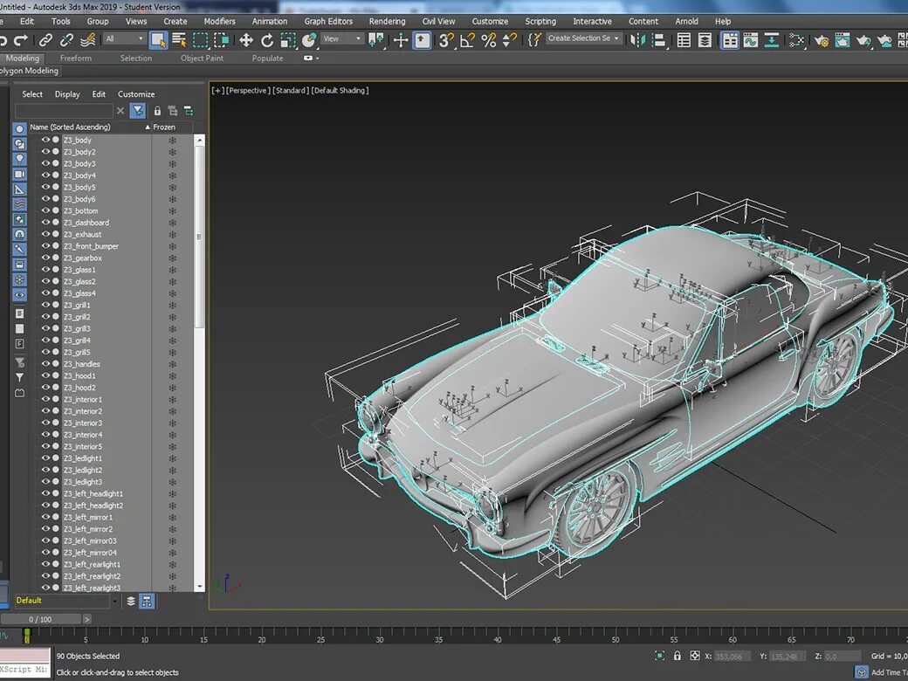Toggle visibility of Z3_dashboard object
The height and width of the screenshot is (681, 908).
[45, 223]
